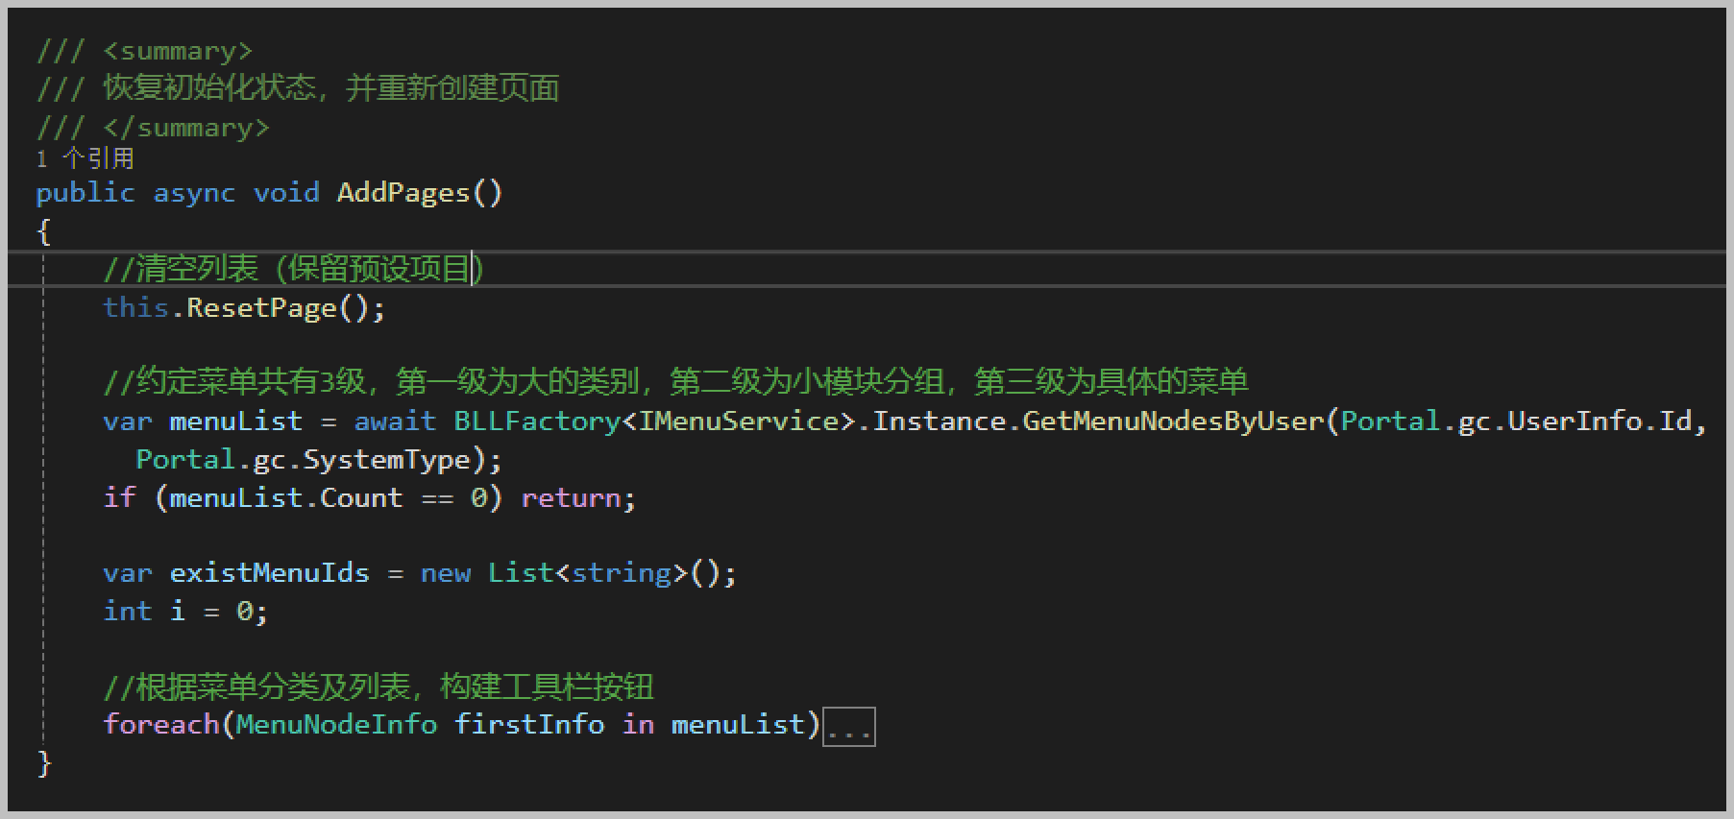This screenshot has width=1734, height=819.
Task: Click the Portal.gc.SystemType argument
Action: click(x=303, y=460)
